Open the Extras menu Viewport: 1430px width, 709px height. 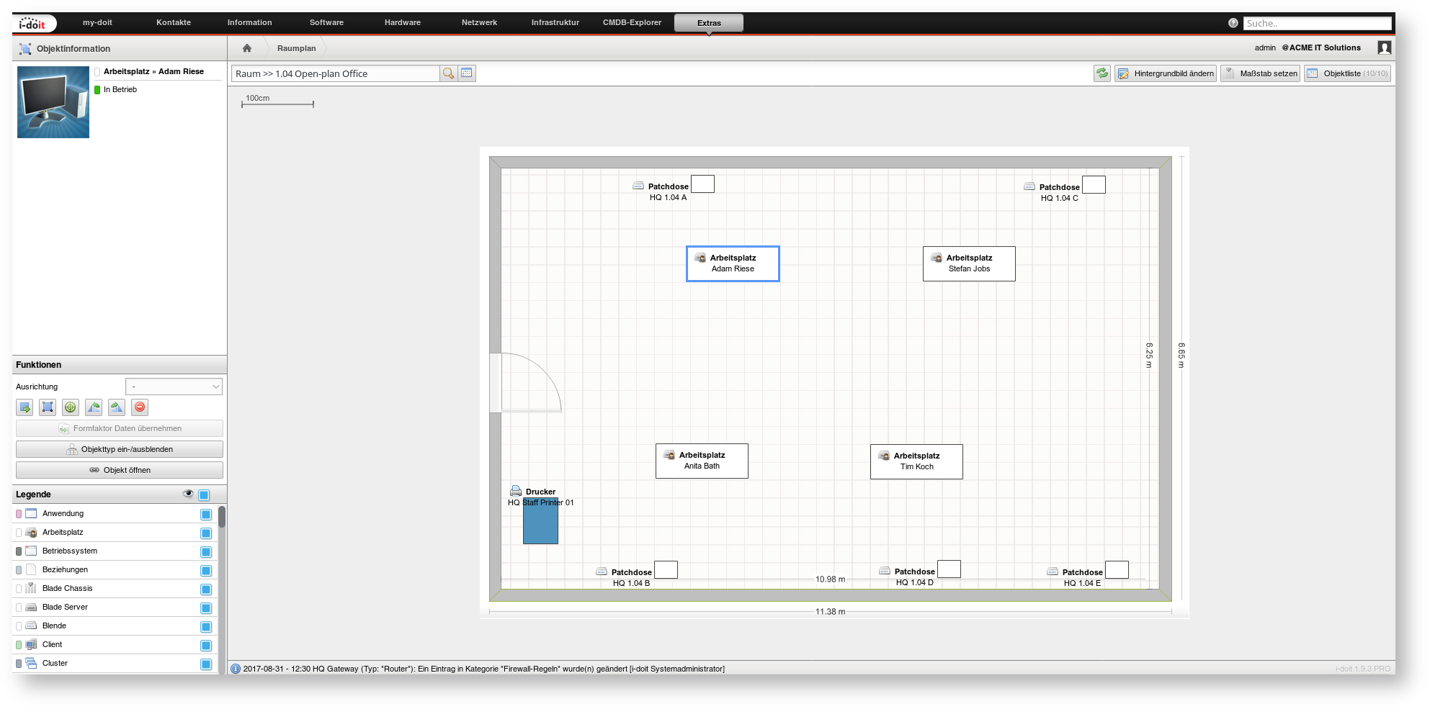coord(708,23)
